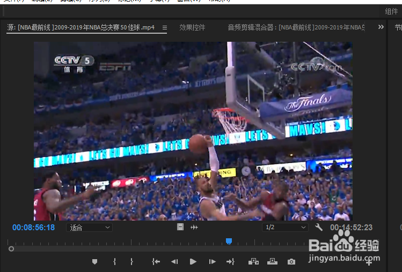Add a marker in Source monitor

click(x=94, y=261)
